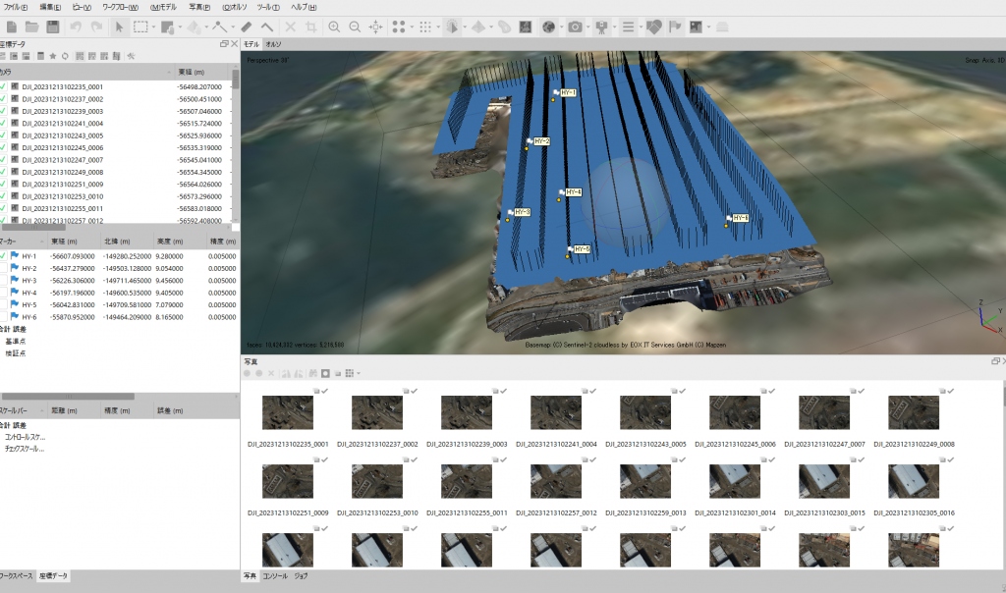This screenshot has height=593, width=1006.
Task: Switch to the コンソール tab
Action: (275, 576)
